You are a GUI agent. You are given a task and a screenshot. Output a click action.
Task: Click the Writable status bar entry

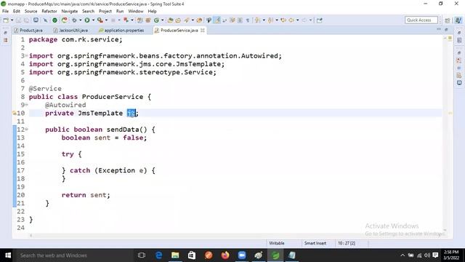276,243
